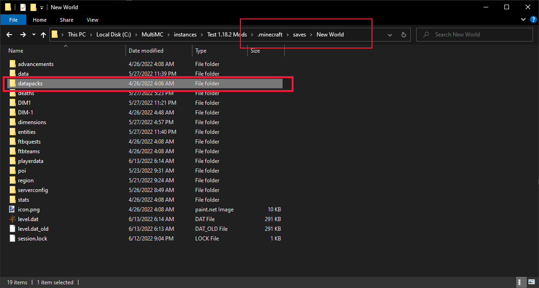Open the recent locations dropdown arrow
539x288 pixels.
(x=34, y=35)
